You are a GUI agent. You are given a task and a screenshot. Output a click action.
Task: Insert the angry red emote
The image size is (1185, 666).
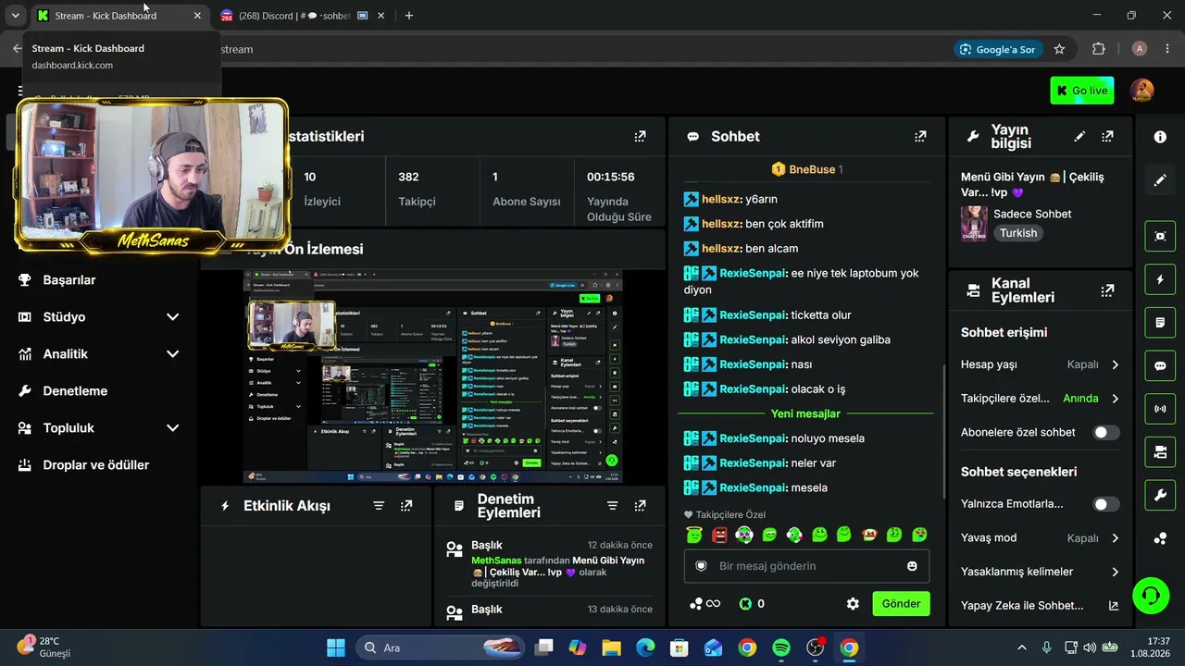720,535
